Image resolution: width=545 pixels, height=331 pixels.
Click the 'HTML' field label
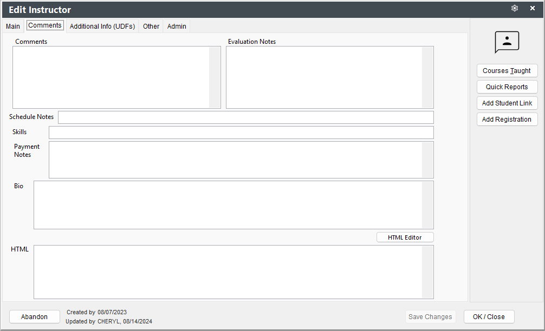[x=20, y=249]
